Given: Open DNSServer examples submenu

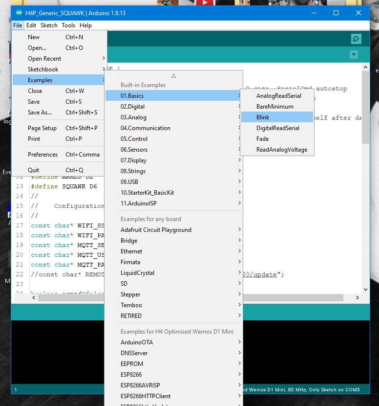Looking at the screenshot, I should coord(174,353).
